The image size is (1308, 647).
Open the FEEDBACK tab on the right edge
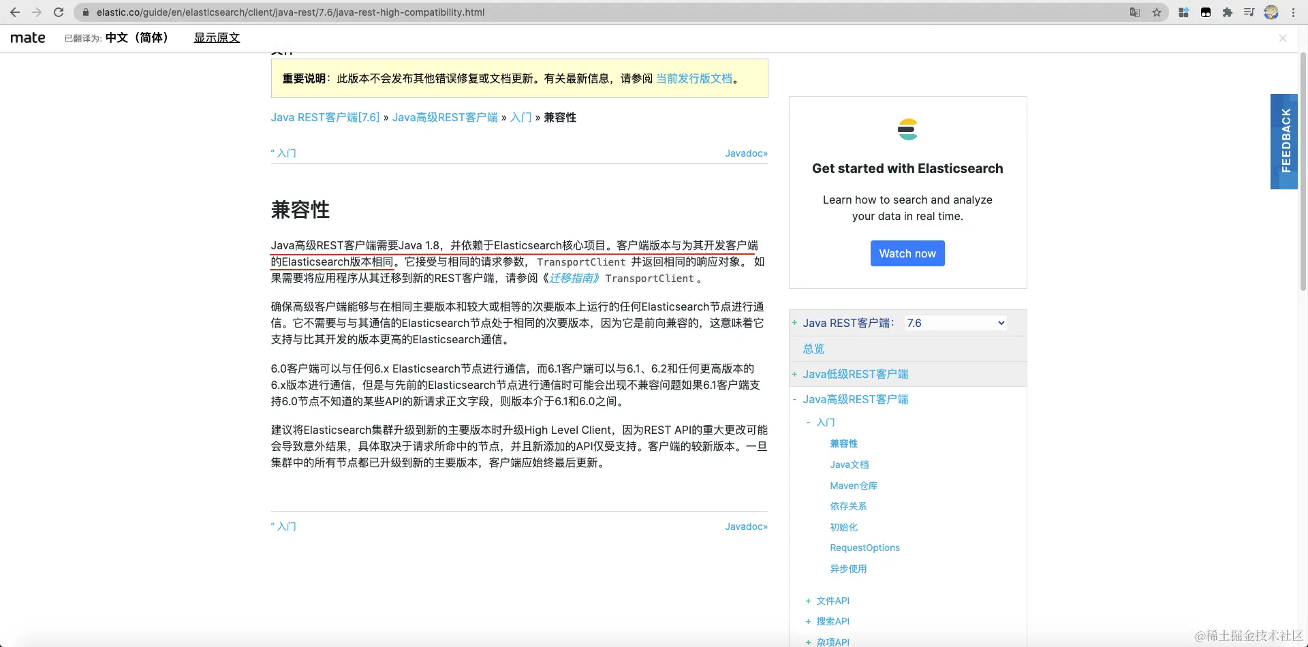[1285, 141]
